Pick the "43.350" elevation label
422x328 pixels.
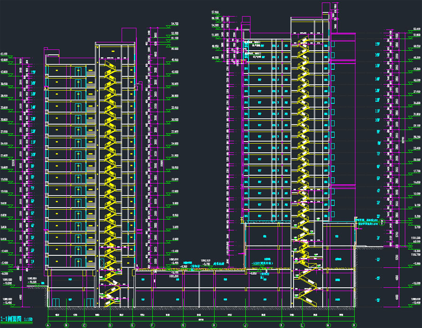coord(417,69)
